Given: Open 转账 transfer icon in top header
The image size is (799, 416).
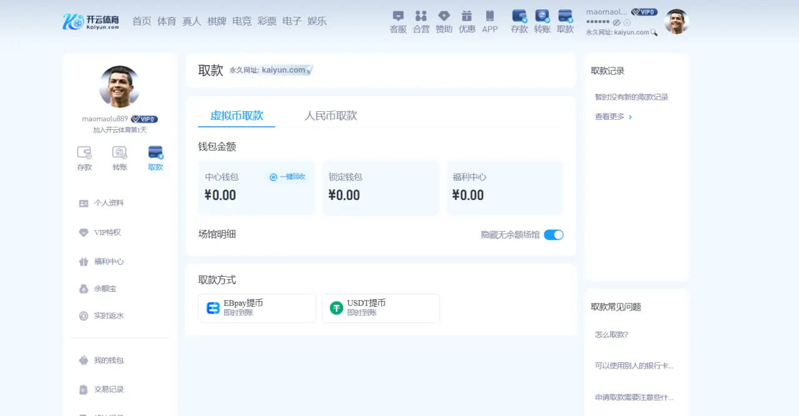Looking at the screenshot, I should pos(542,22).
